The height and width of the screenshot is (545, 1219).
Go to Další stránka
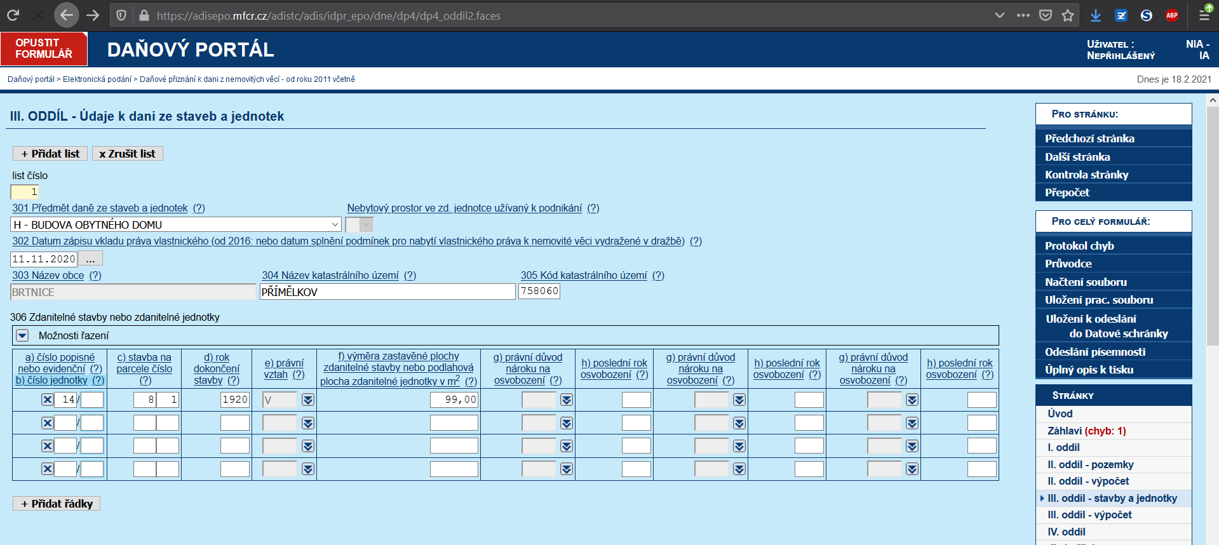click(x=1077, y=157)
